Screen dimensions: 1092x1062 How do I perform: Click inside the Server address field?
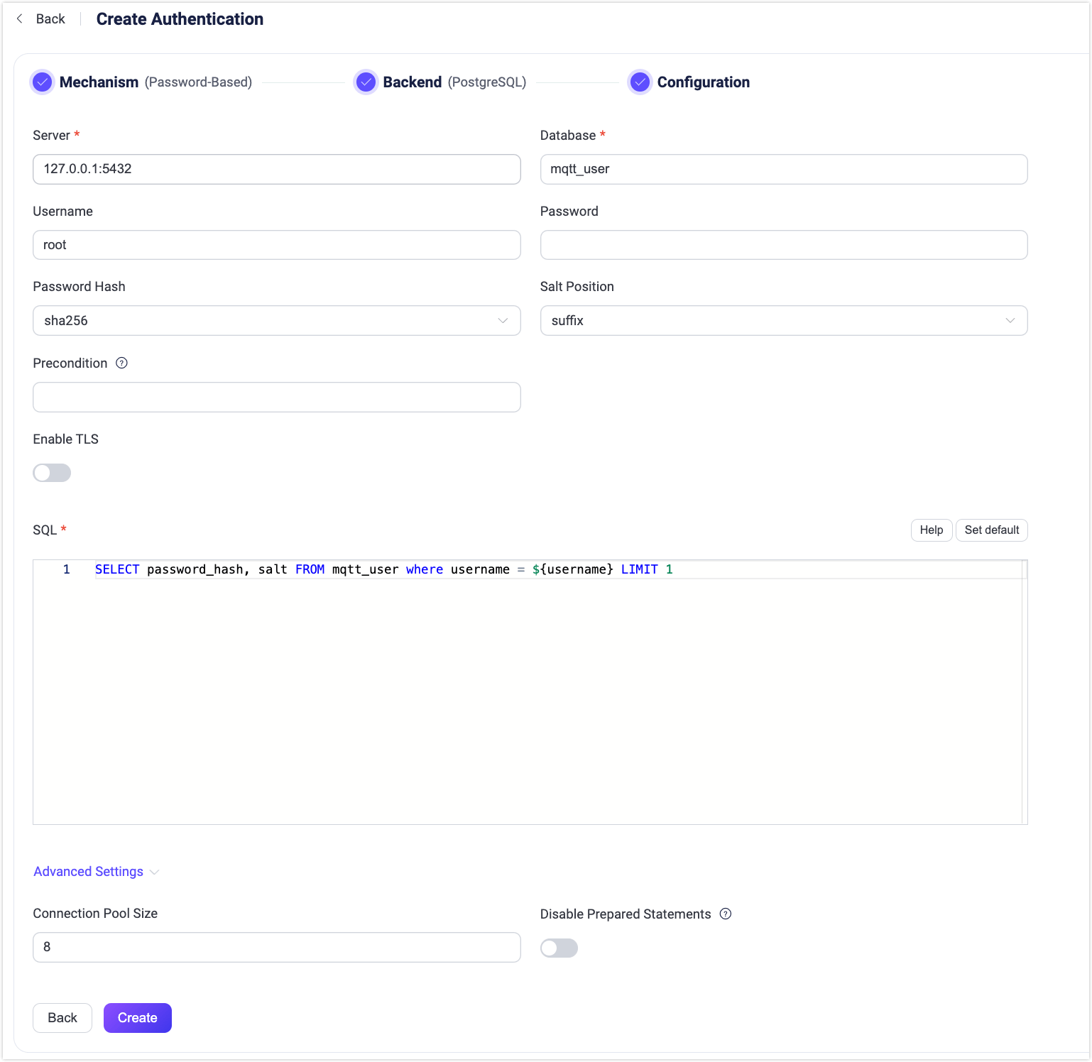tap(276, 169)
